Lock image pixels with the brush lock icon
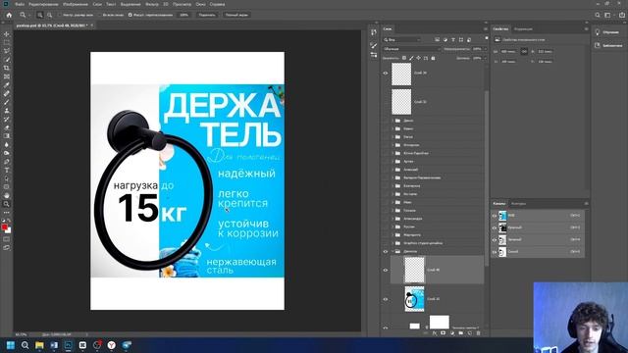The width and height of the screenshot is (628, 353). (411, 58)
